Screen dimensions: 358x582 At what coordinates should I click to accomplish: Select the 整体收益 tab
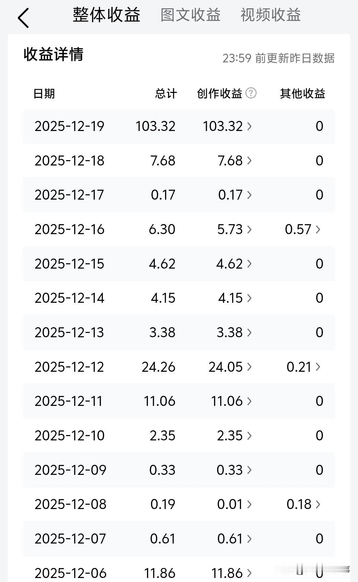click(x=107, y=15)
